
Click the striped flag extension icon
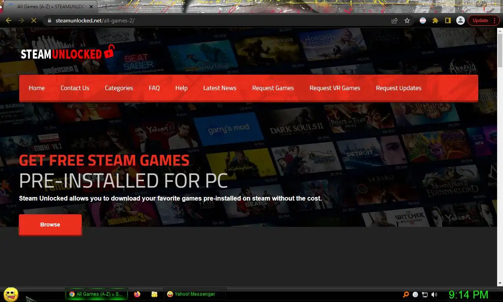(x=423, y=20)
